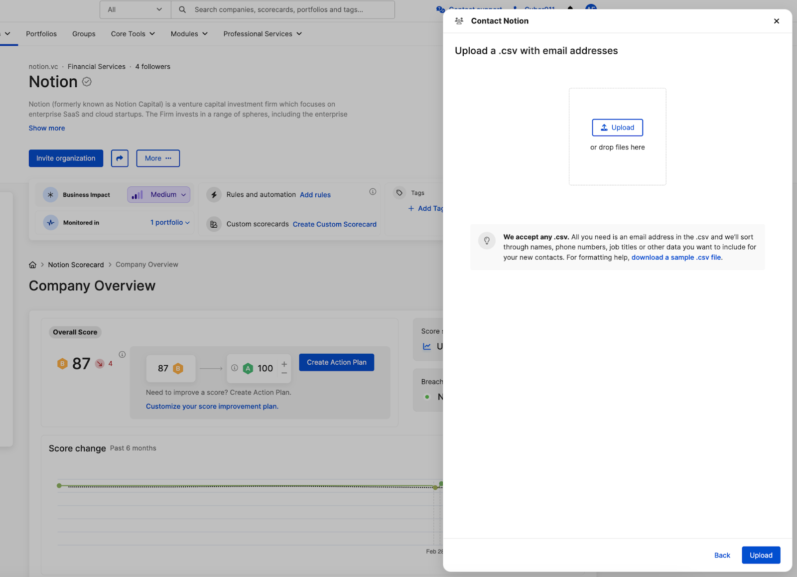Open the Groups tab

click(84, 34)
